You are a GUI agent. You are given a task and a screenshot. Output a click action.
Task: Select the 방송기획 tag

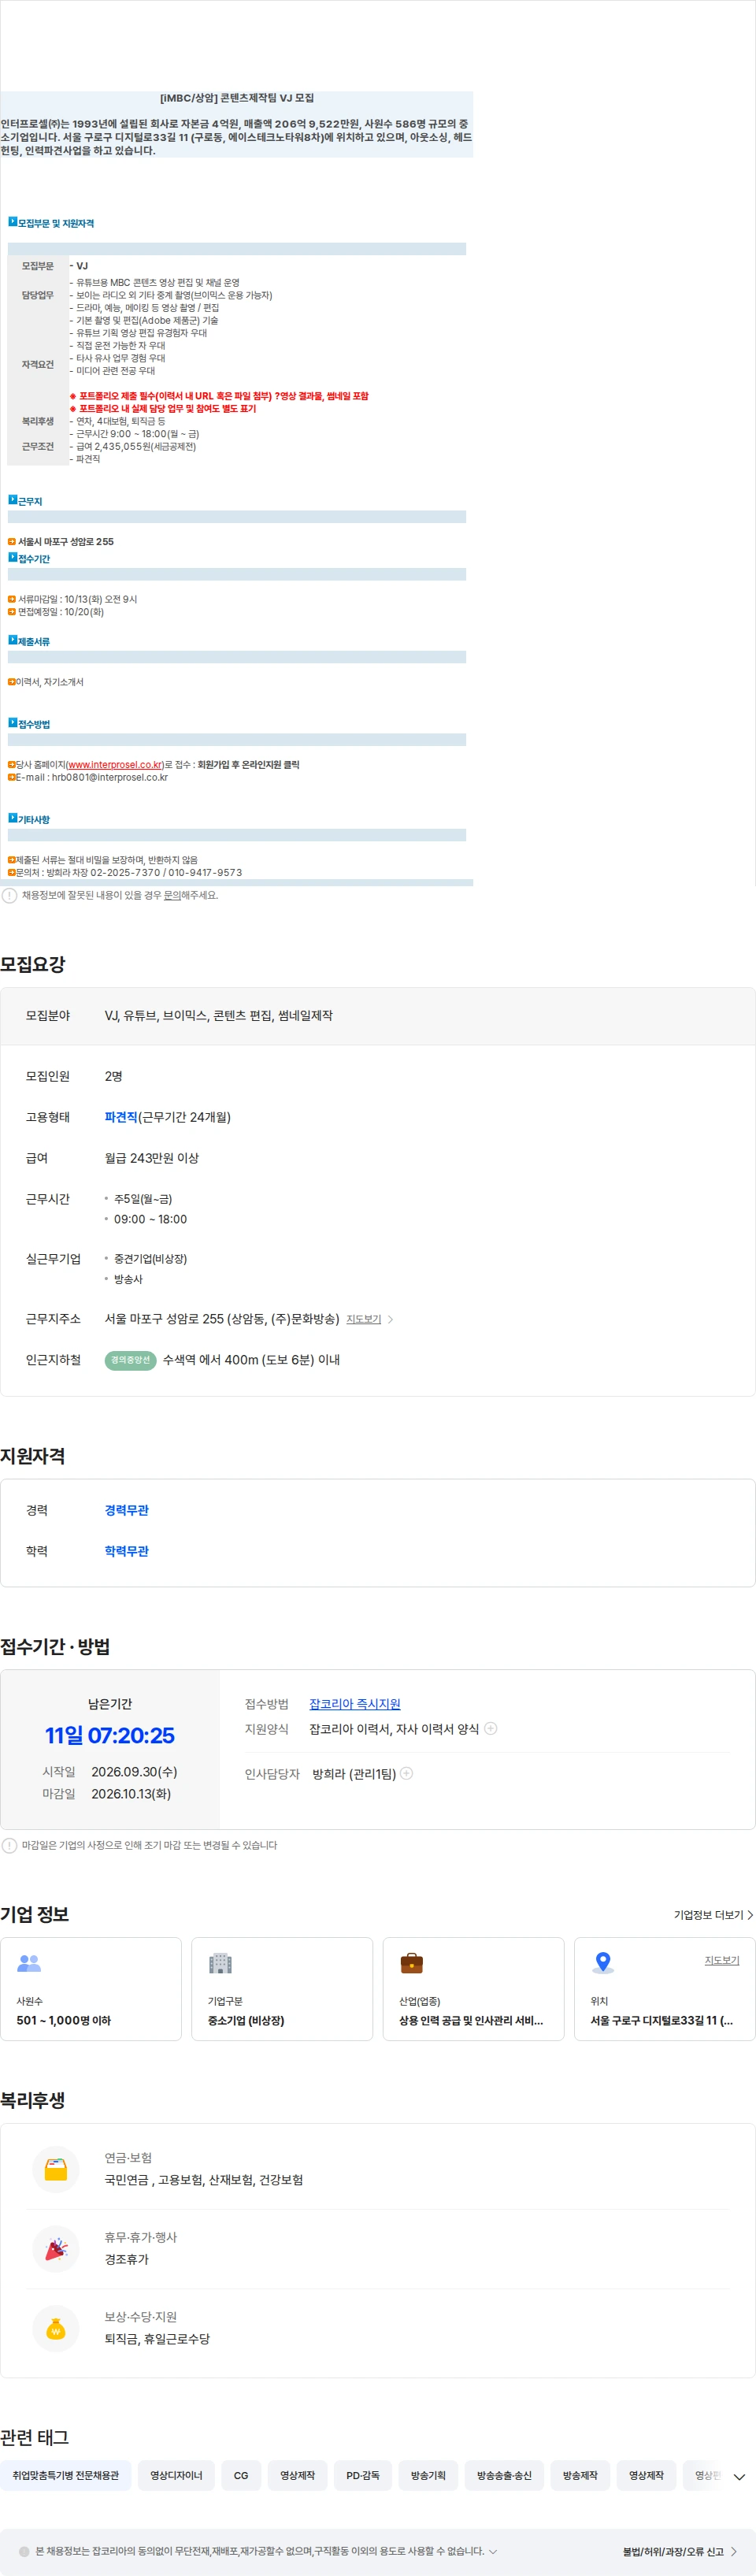tap(428, 2475)
